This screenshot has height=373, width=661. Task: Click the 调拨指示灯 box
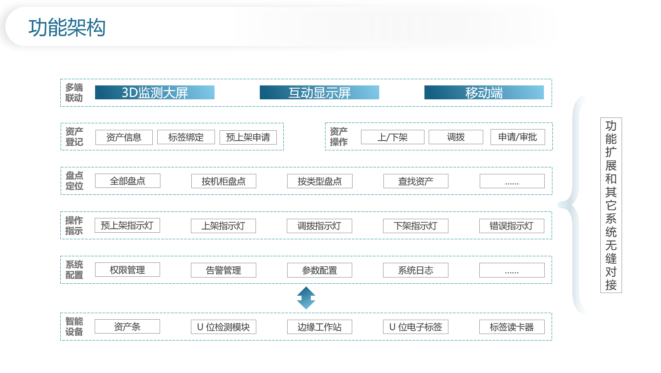(x=319, y=226)
